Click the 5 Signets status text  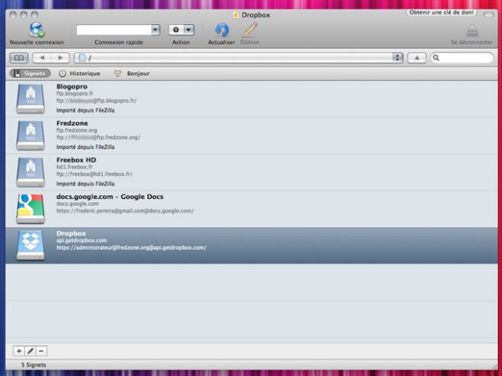[34, 365]
